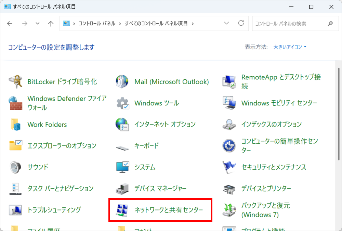Screen dimensions: 342x231
Task: Open the Work Folders link
Action: 47,125
